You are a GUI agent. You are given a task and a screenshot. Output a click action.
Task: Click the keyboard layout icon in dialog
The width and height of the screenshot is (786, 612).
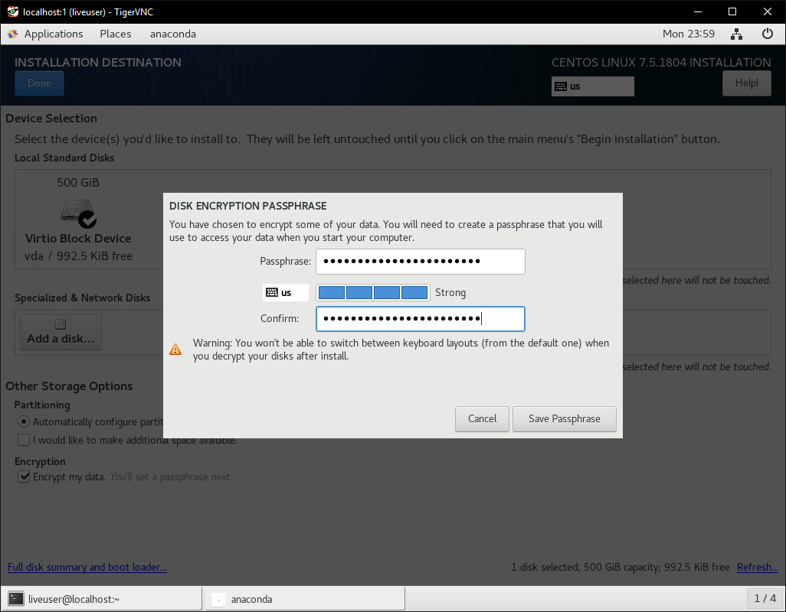[x=272, y=292]
